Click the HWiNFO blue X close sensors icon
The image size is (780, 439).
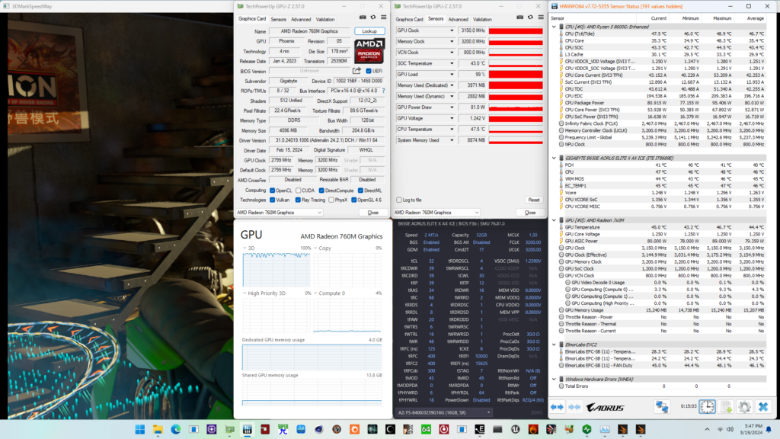pos(763,407)
